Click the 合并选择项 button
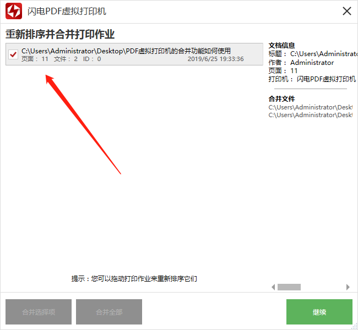Viewport: 358px width, 330px height. (x=39, y=312)
